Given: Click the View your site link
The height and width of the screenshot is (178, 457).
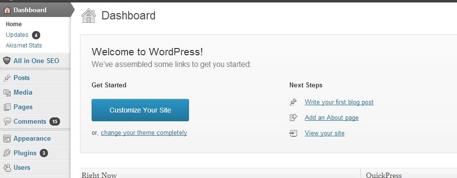Looking at the screenshot, I should pos(325,133).
